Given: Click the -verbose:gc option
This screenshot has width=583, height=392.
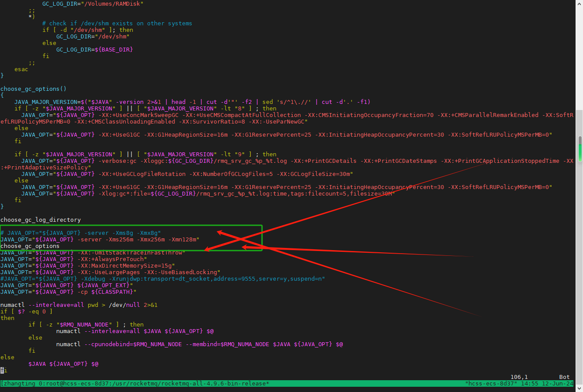Looking at the screenshot, I should 117,161.
